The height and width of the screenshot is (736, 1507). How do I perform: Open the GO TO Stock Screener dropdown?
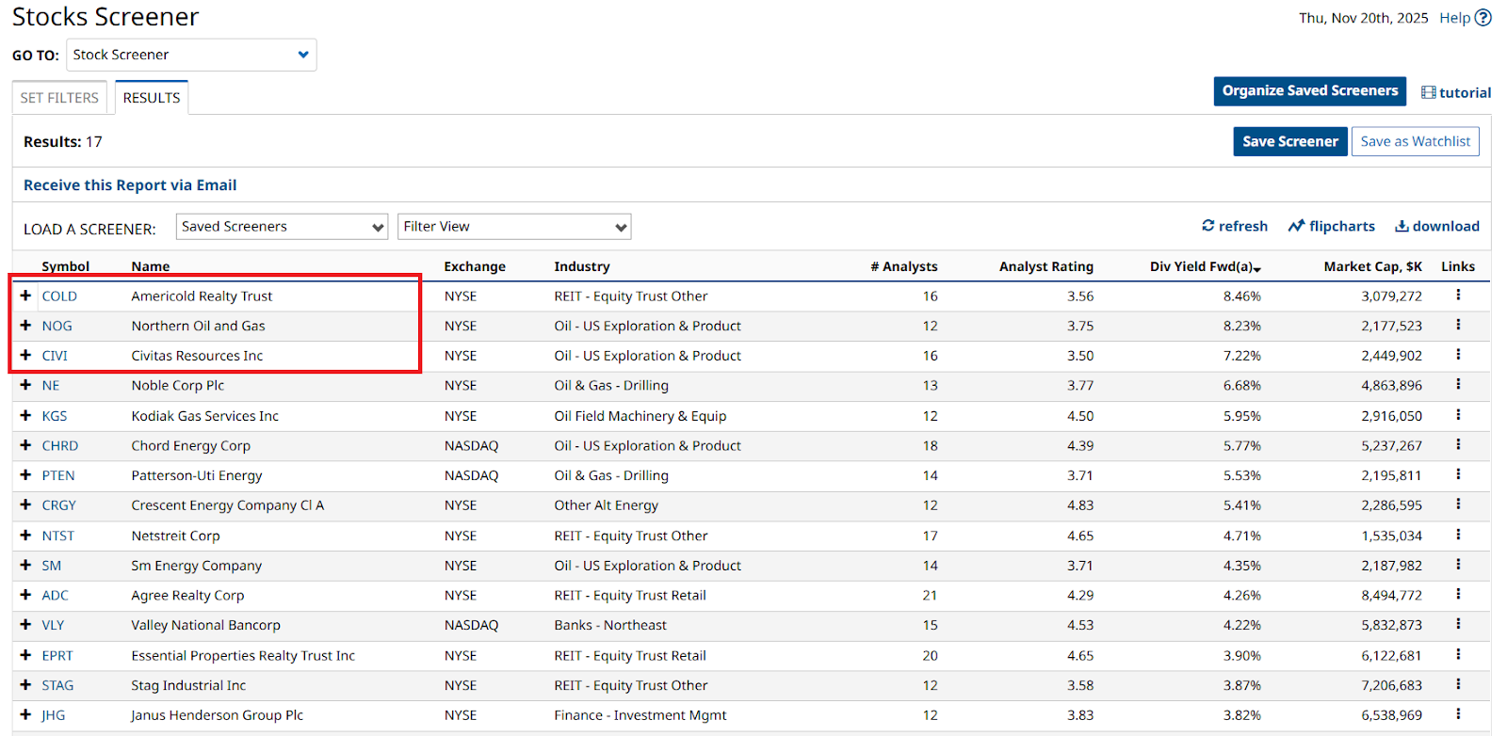(x=191, y=55)
